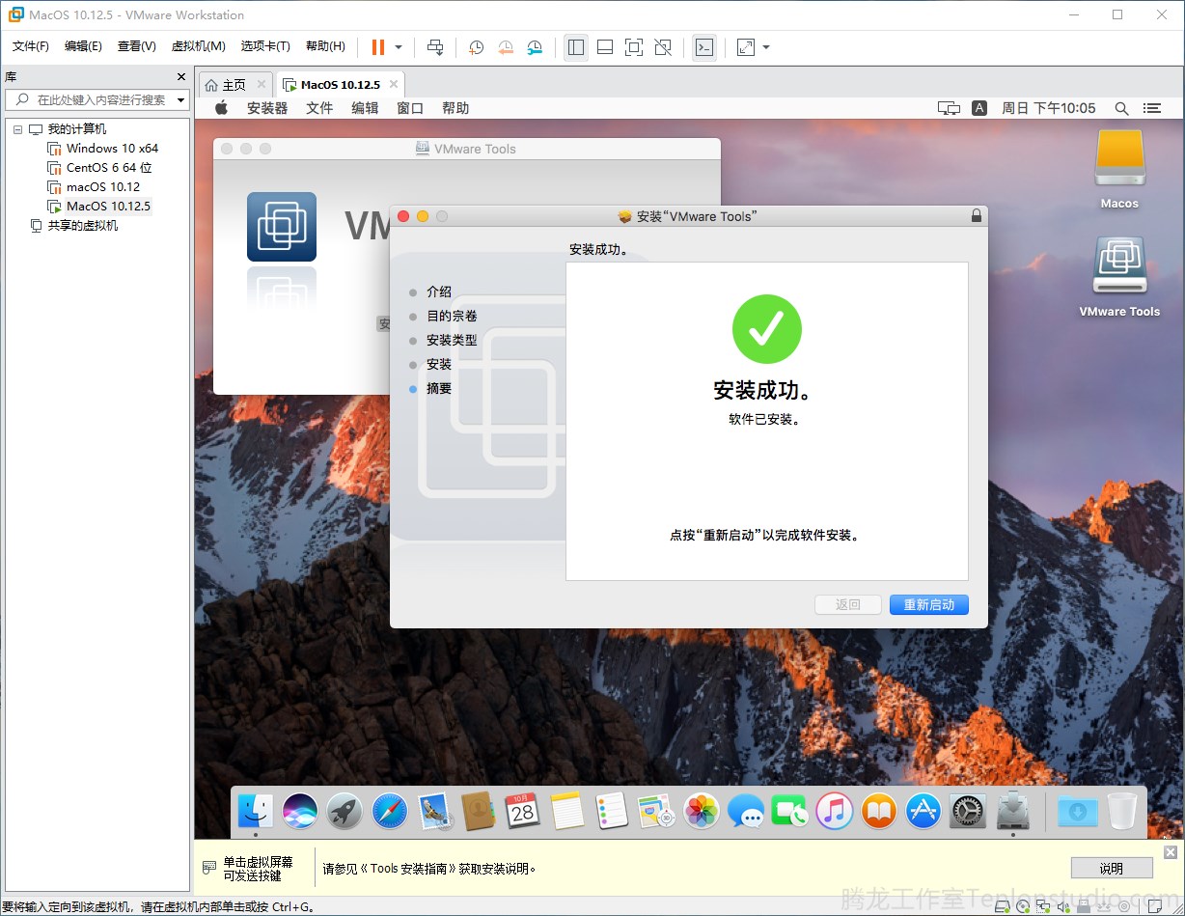This screenshot has width=1185, height=916.
Task: Revert to the previous snapshot
Action: 506,47
